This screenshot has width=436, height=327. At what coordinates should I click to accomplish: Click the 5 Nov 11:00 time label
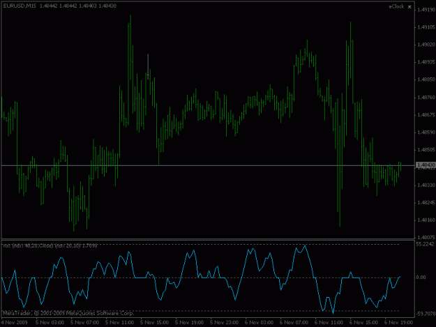pos(119,323)
